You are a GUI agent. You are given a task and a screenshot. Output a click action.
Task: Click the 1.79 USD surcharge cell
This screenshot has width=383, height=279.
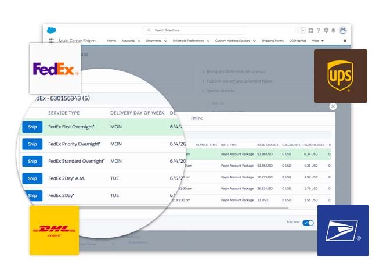(x=310, y=188)
